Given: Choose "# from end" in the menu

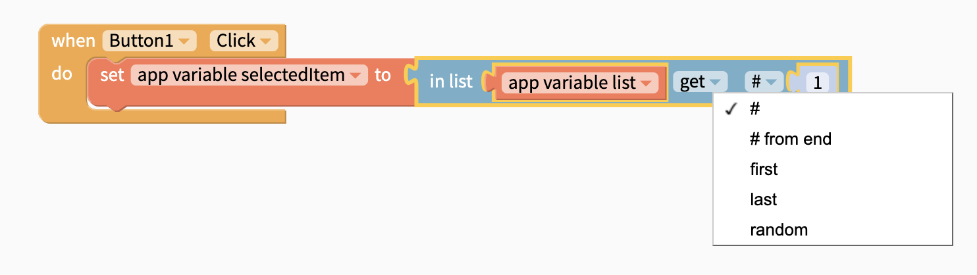Looking at the screenshot, I should [x=790, y=139].
